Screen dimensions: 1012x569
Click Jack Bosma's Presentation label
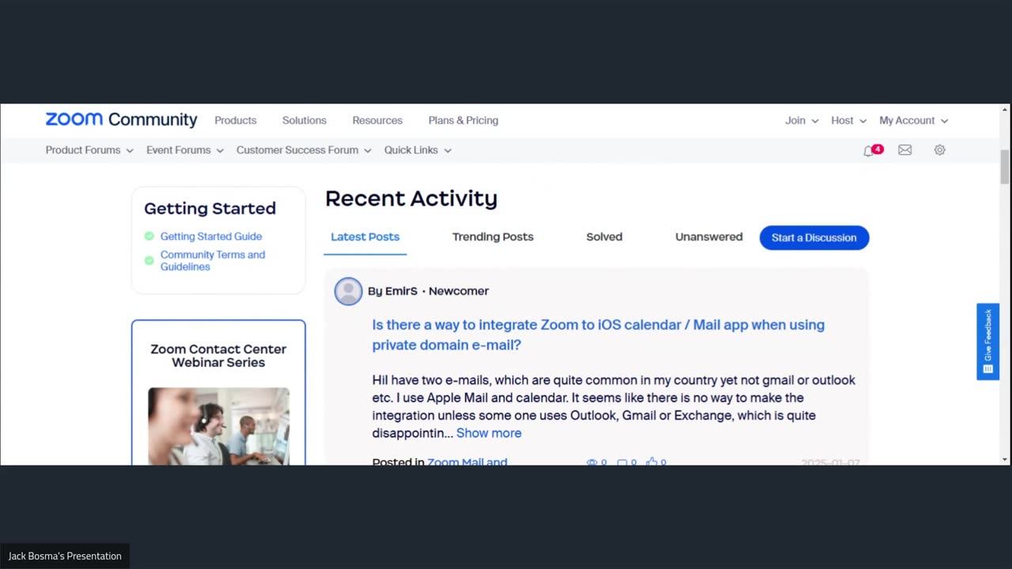tap(65, 556)
